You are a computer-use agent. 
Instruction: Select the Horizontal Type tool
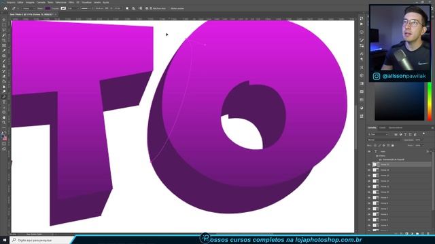point(4,102)
